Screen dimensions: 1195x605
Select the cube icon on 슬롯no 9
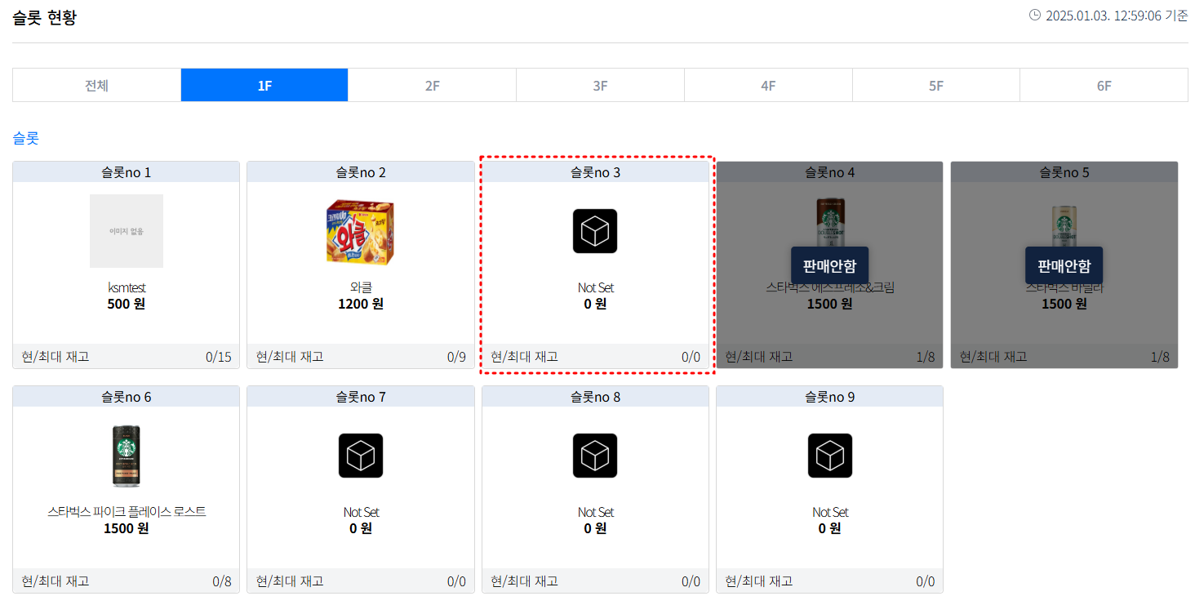click(x=829, y=456)
